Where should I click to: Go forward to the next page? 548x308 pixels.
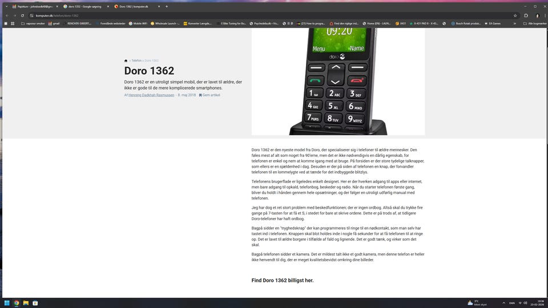pos(15,15)
